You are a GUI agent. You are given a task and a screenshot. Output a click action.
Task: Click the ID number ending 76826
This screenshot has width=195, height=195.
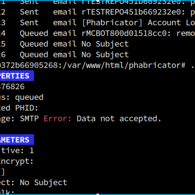tap(12, 87)
